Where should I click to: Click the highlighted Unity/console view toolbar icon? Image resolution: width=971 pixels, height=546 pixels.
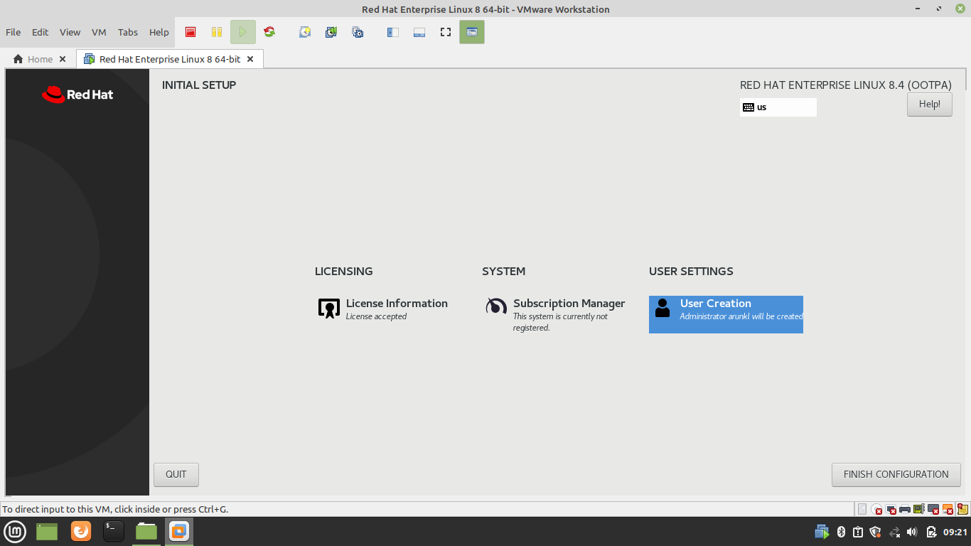tap(472, 32)
